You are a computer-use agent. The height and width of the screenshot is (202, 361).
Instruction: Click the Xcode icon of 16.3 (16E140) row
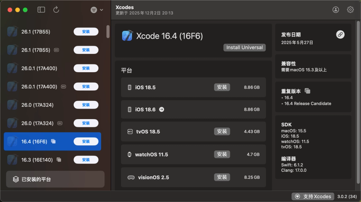click(12, 160)
